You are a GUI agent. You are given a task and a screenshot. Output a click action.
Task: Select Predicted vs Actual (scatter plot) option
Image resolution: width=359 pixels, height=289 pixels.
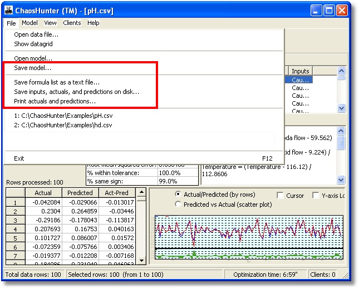(x=178, y=204)
